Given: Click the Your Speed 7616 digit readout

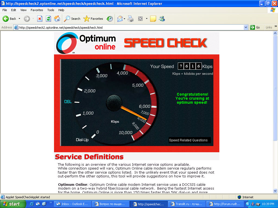Looking at the screenshot, I should [190, 66].
